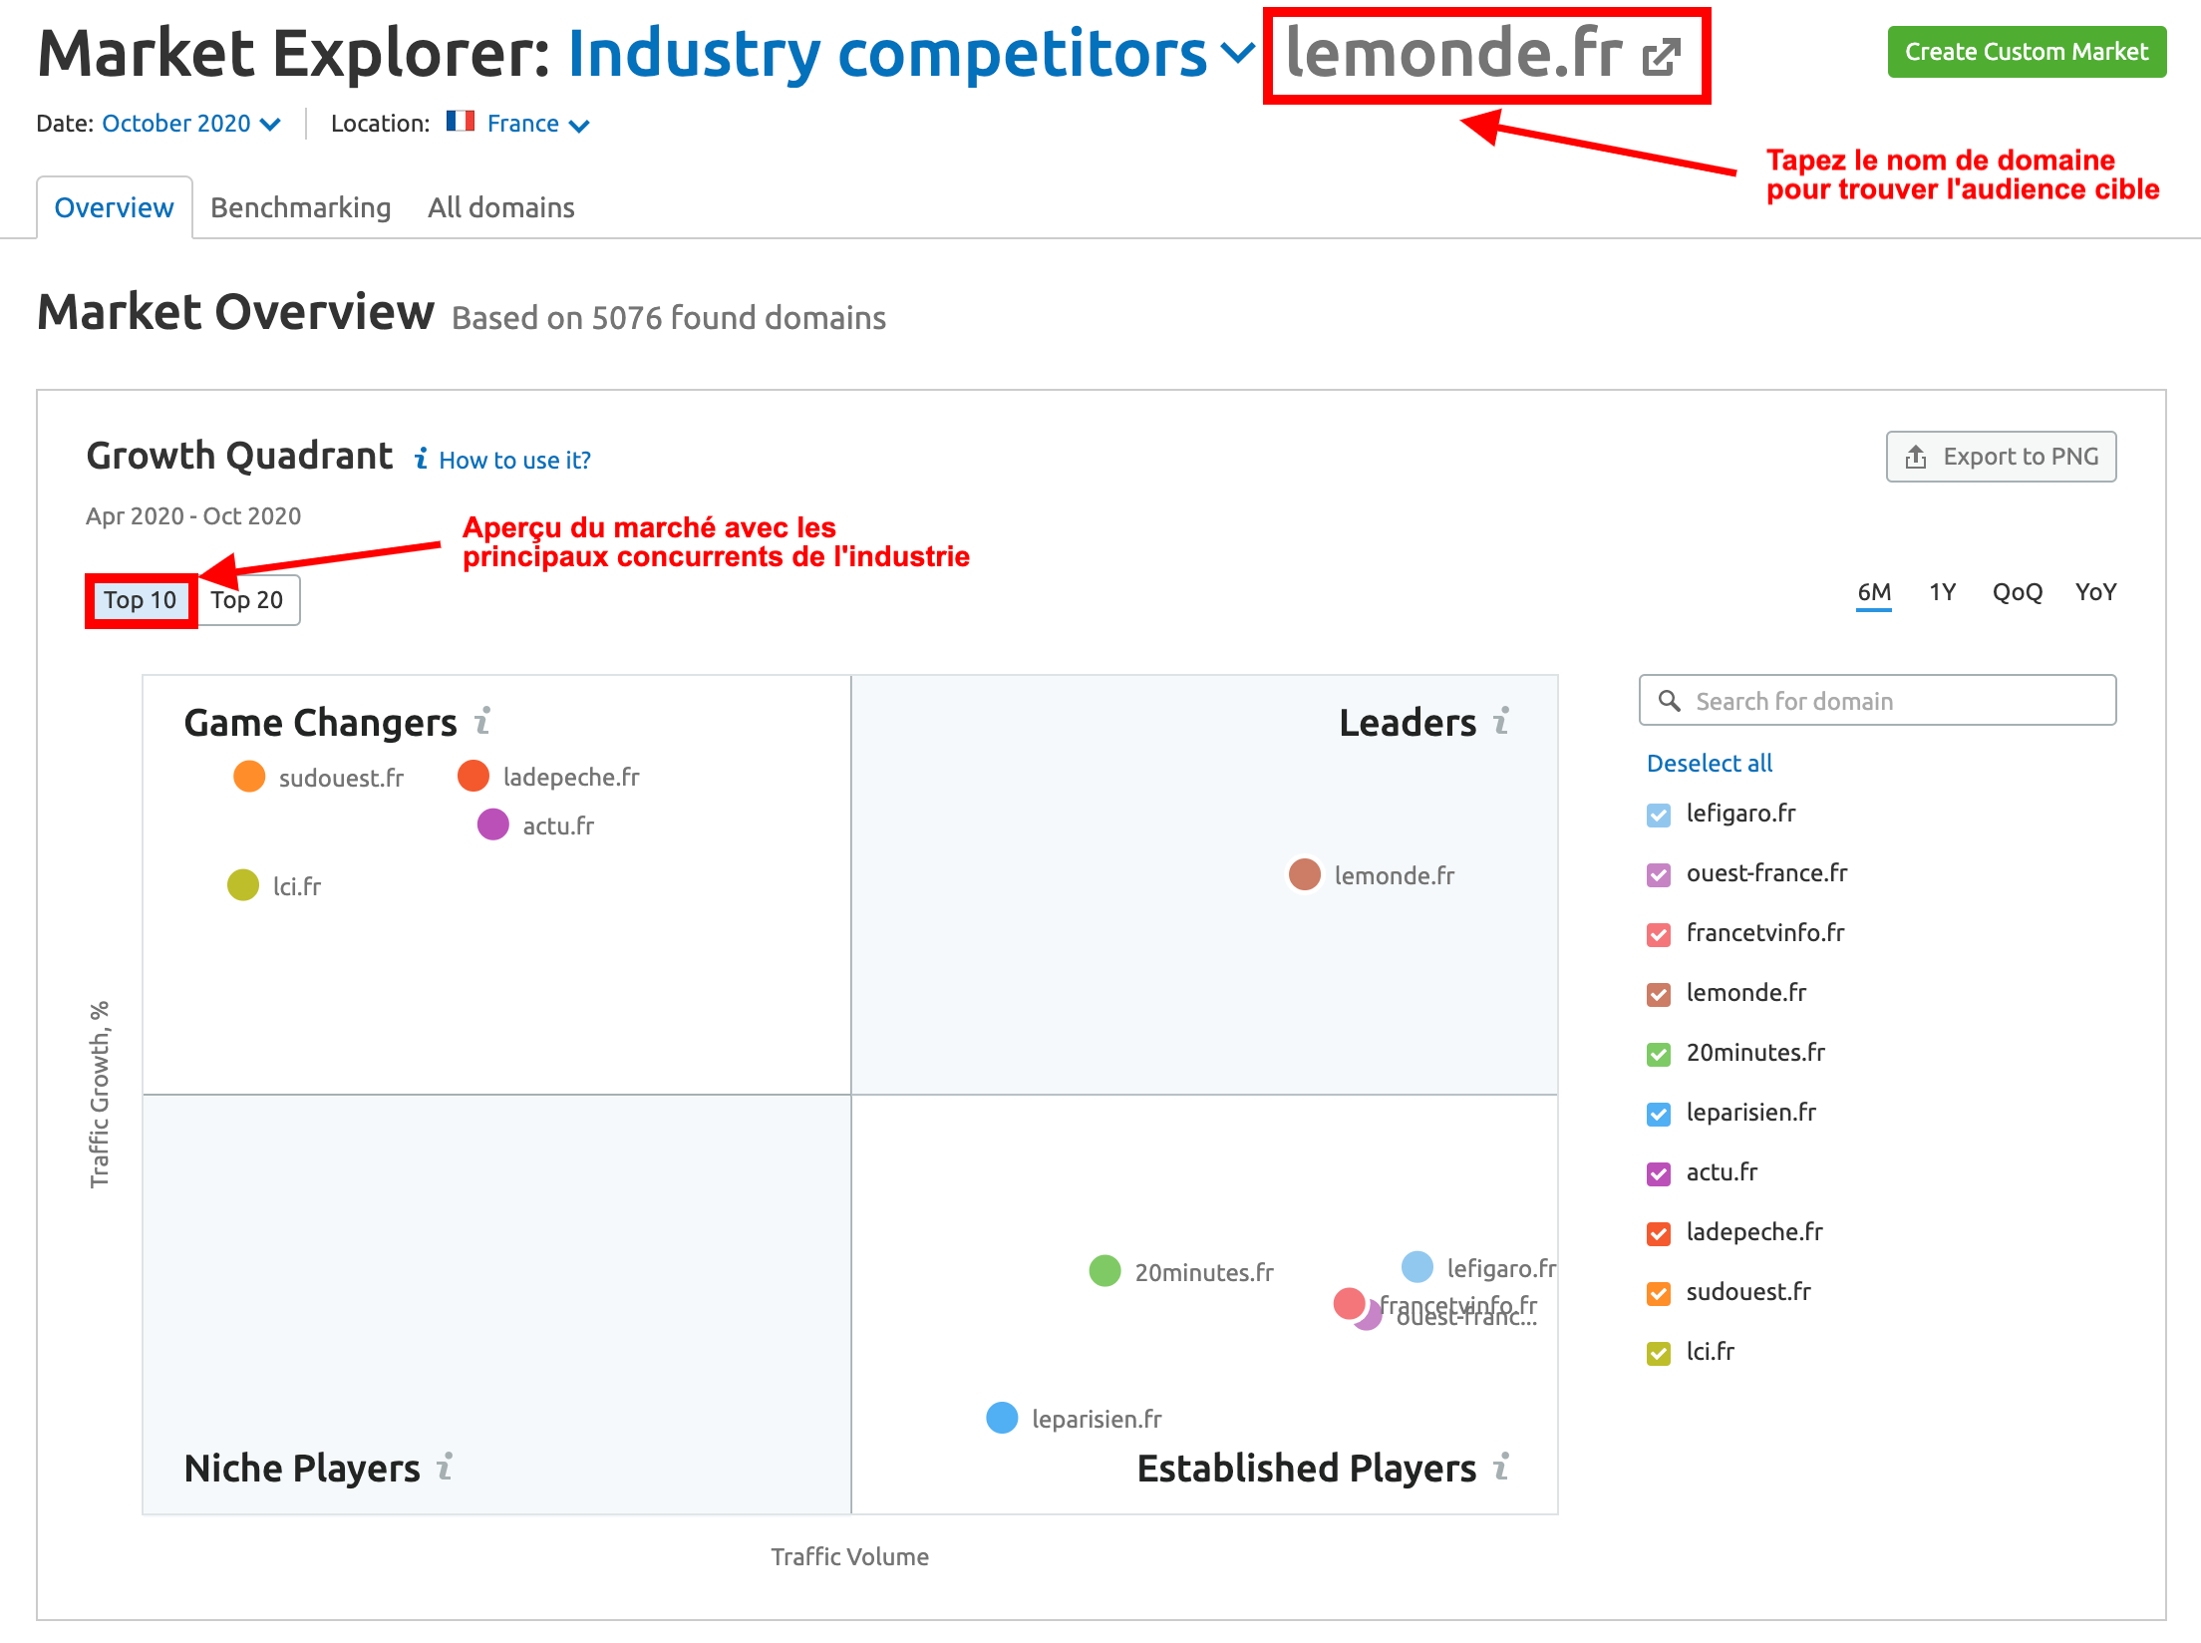Screen dimensions: 2201x1643
Task: Disable the sudouest.fr checkbox
Action: (x=1659, y=1294)
